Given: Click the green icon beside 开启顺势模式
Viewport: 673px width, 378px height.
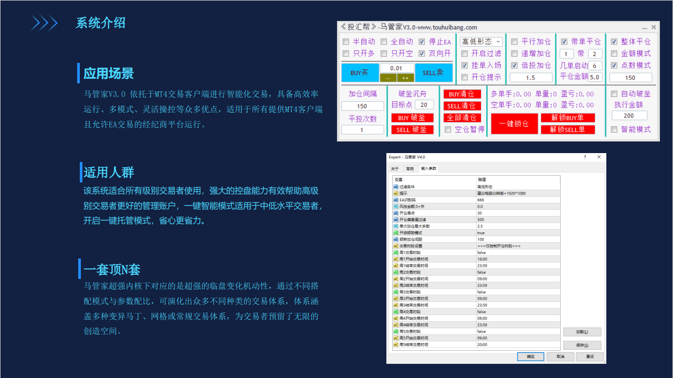Looking at the screenshot, I should 396,233.
